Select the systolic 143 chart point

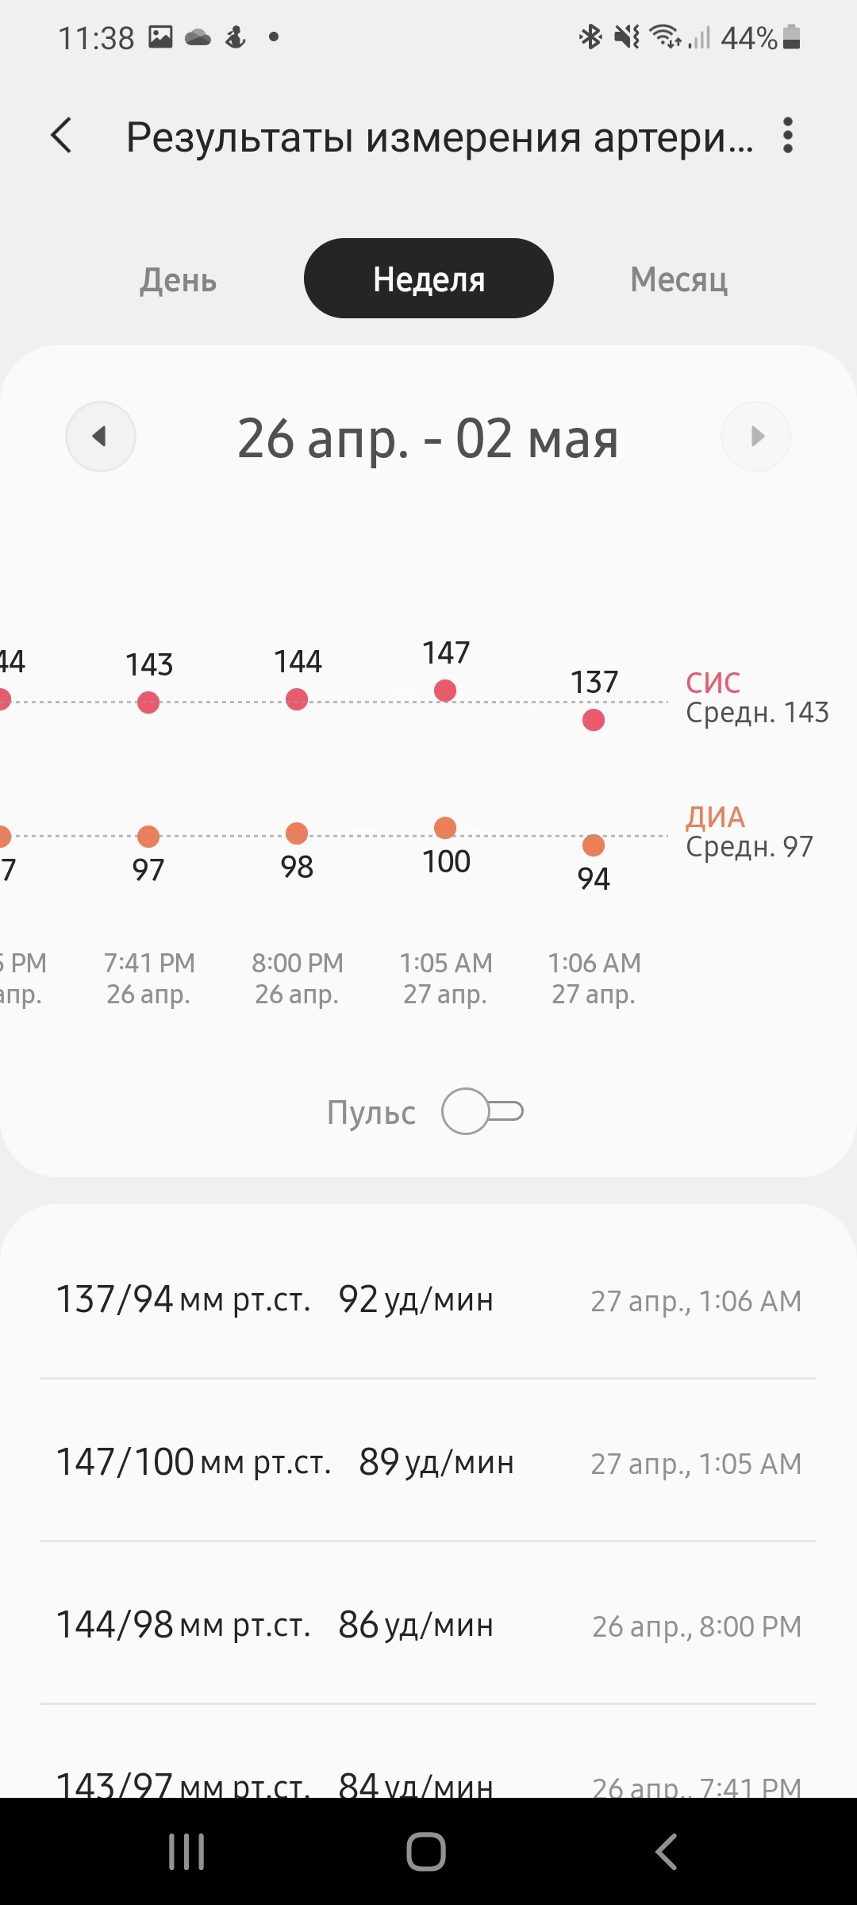(x=148, y=702)
